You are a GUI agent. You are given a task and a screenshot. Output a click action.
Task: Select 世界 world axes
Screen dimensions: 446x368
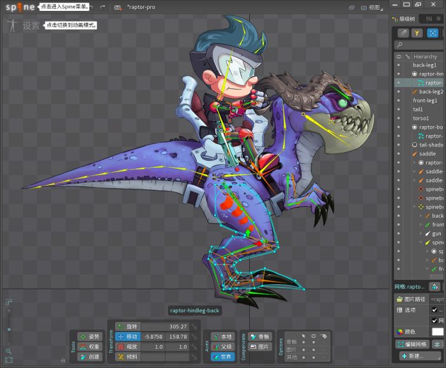223,356
